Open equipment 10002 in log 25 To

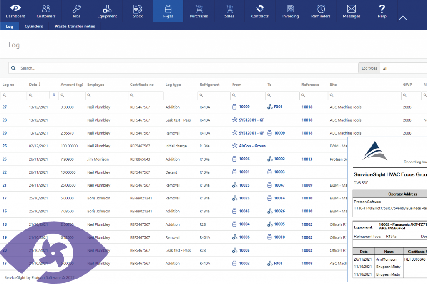coord(279,159)
